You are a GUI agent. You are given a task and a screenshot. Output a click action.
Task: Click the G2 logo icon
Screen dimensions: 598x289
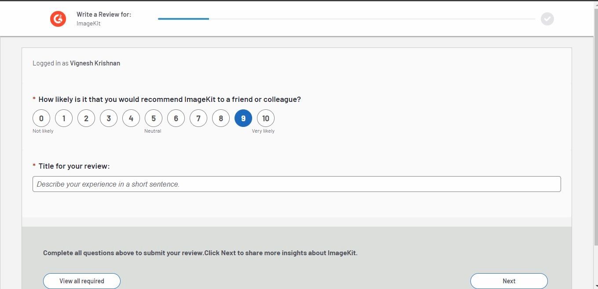coord(58,19)
